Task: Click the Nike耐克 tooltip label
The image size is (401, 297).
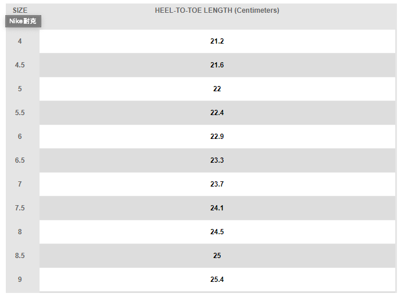Action: [23, 21]
